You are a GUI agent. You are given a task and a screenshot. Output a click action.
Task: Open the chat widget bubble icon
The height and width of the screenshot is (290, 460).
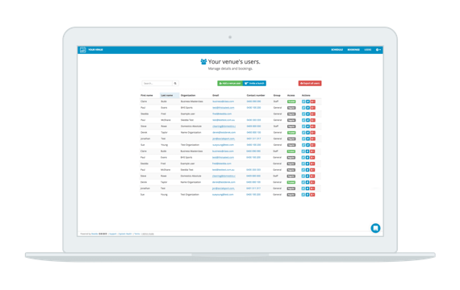pyautogui.click(x=375, y=228)
